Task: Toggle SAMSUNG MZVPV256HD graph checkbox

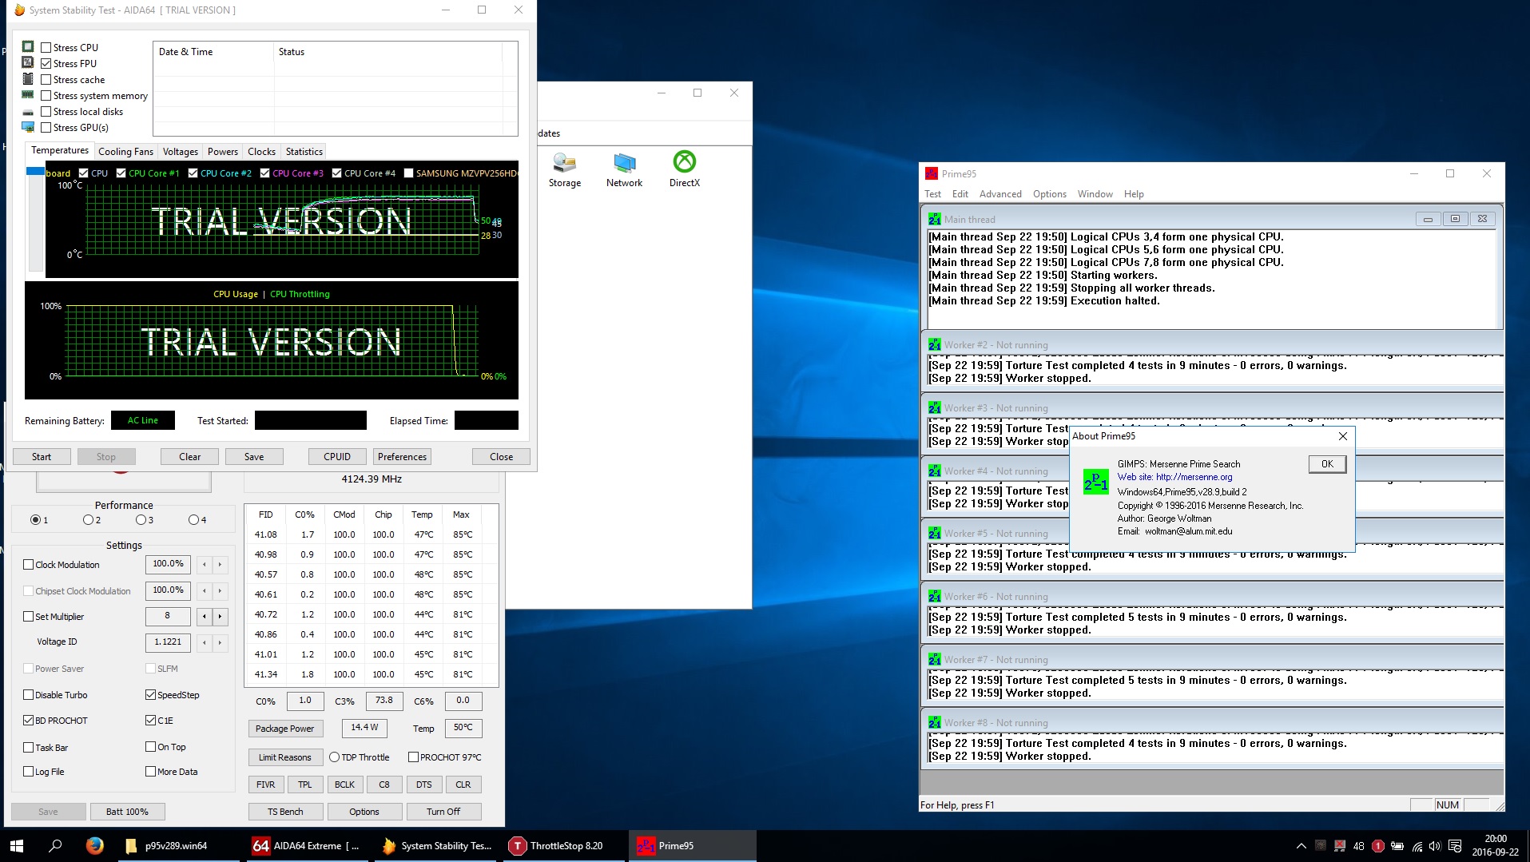Action: [x=409, y=173]
